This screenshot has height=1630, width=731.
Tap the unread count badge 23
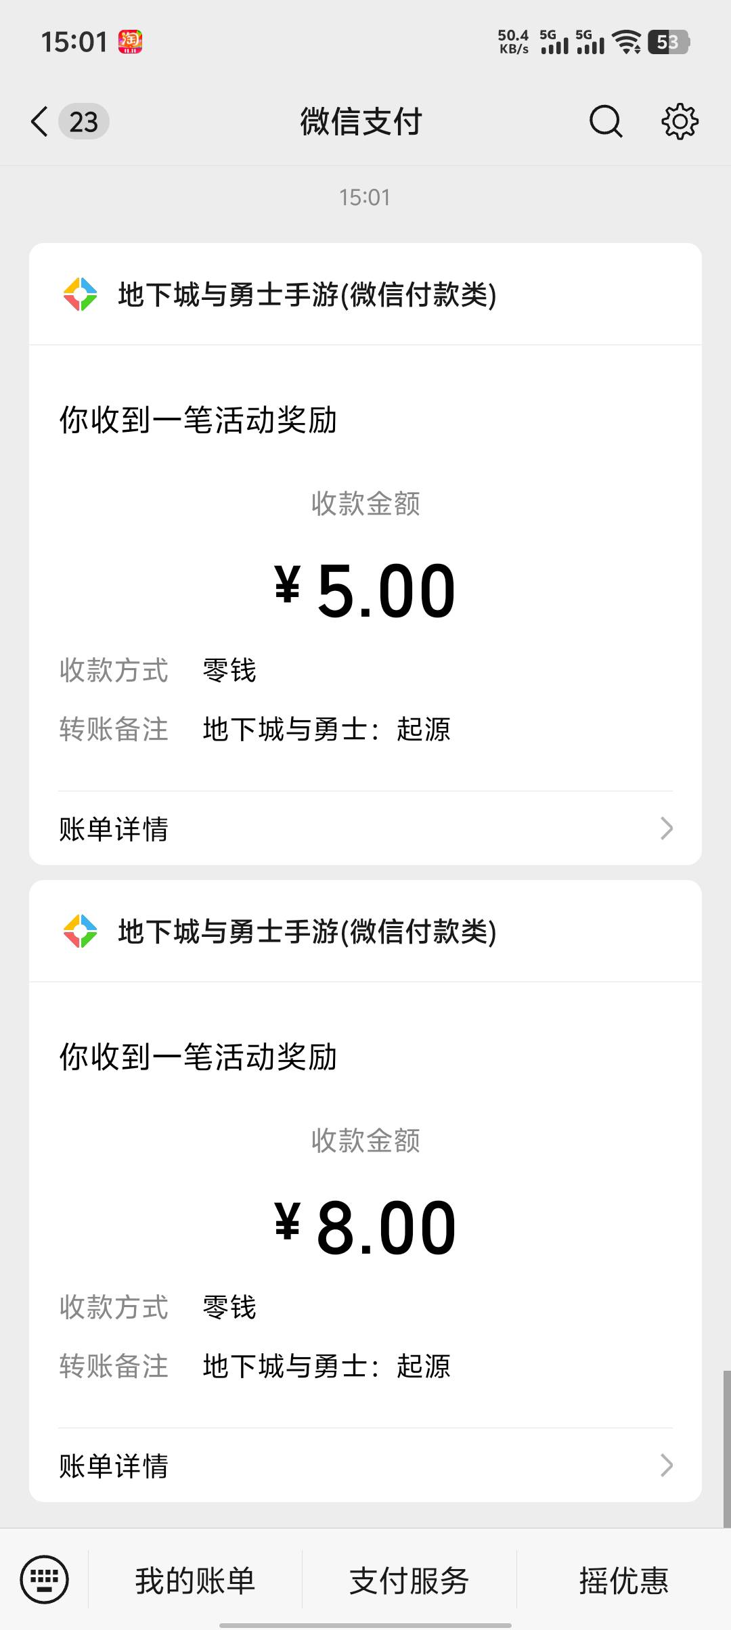tap(84, 122)
